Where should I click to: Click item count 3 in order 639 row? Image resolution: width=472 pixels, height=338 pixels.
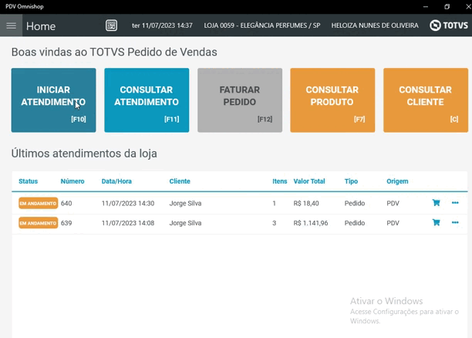275,223
